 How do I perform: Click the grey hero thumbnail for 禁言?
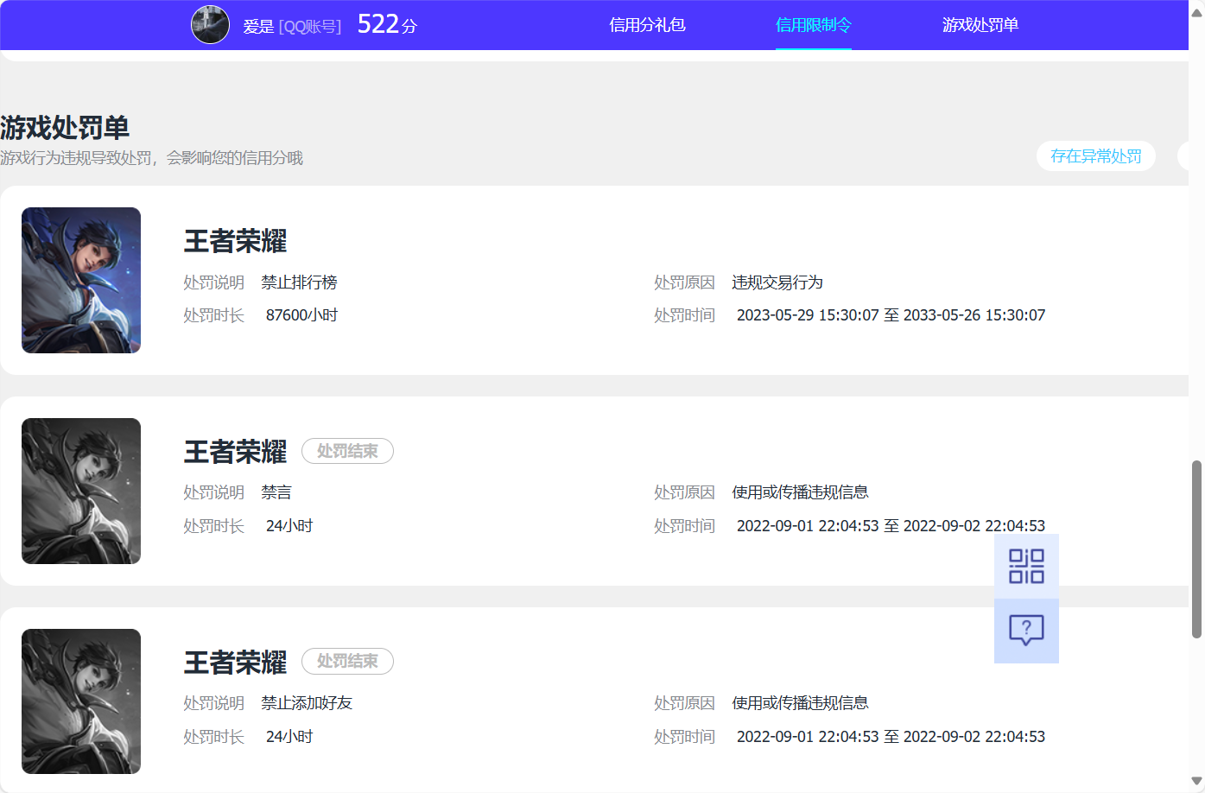pyautogui.click(x=81, y=491)
